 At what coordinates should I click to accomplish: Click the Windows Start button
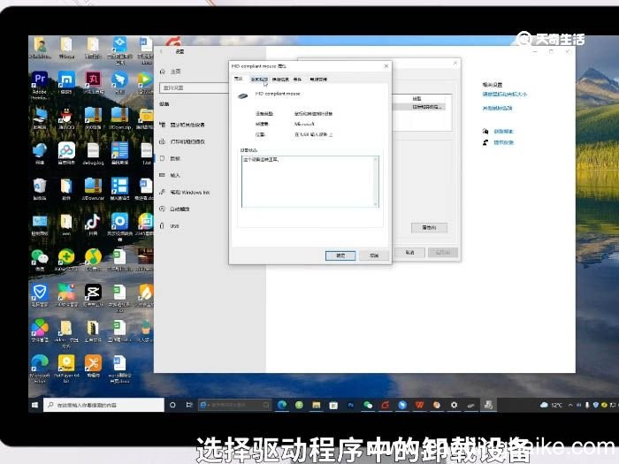click(x=34, y=405)
